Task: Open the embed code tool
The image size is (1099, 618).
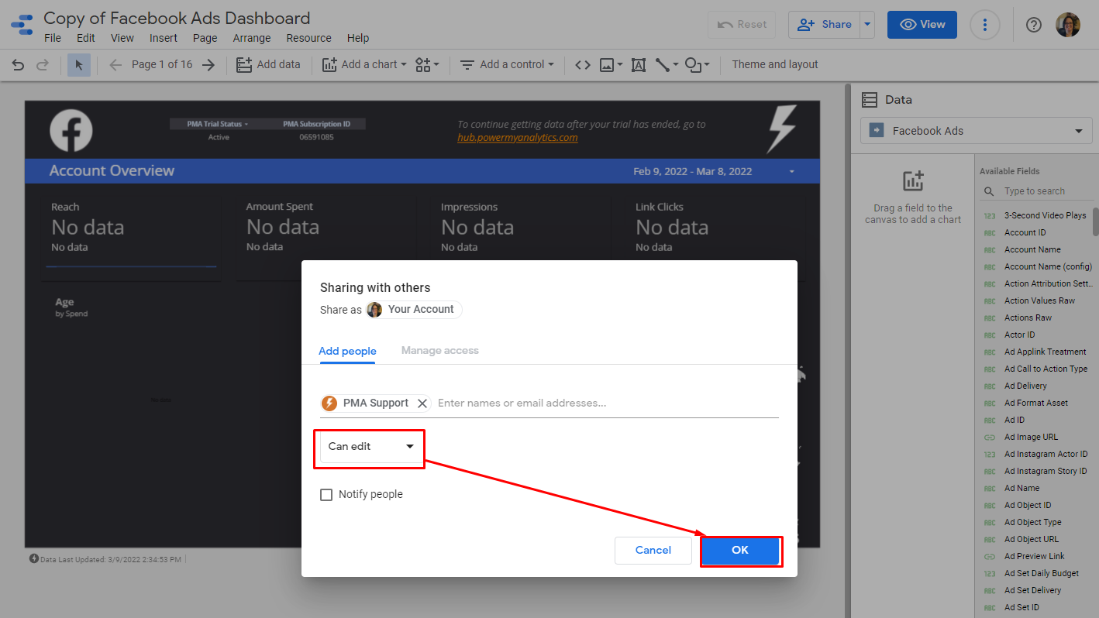Action: pos(582,64)
